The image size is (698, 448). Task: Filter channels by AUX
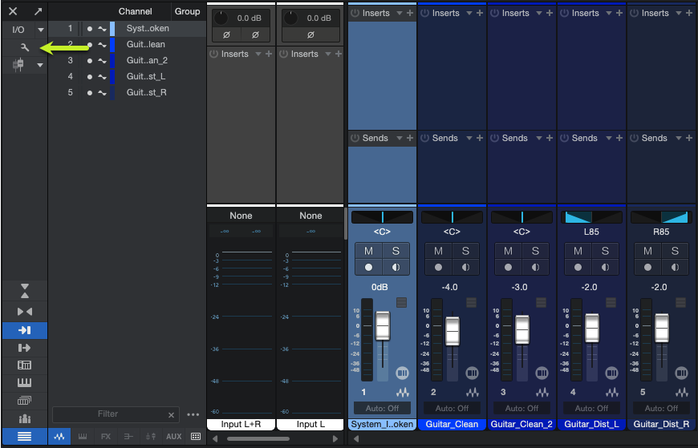[x=173, y=437]
